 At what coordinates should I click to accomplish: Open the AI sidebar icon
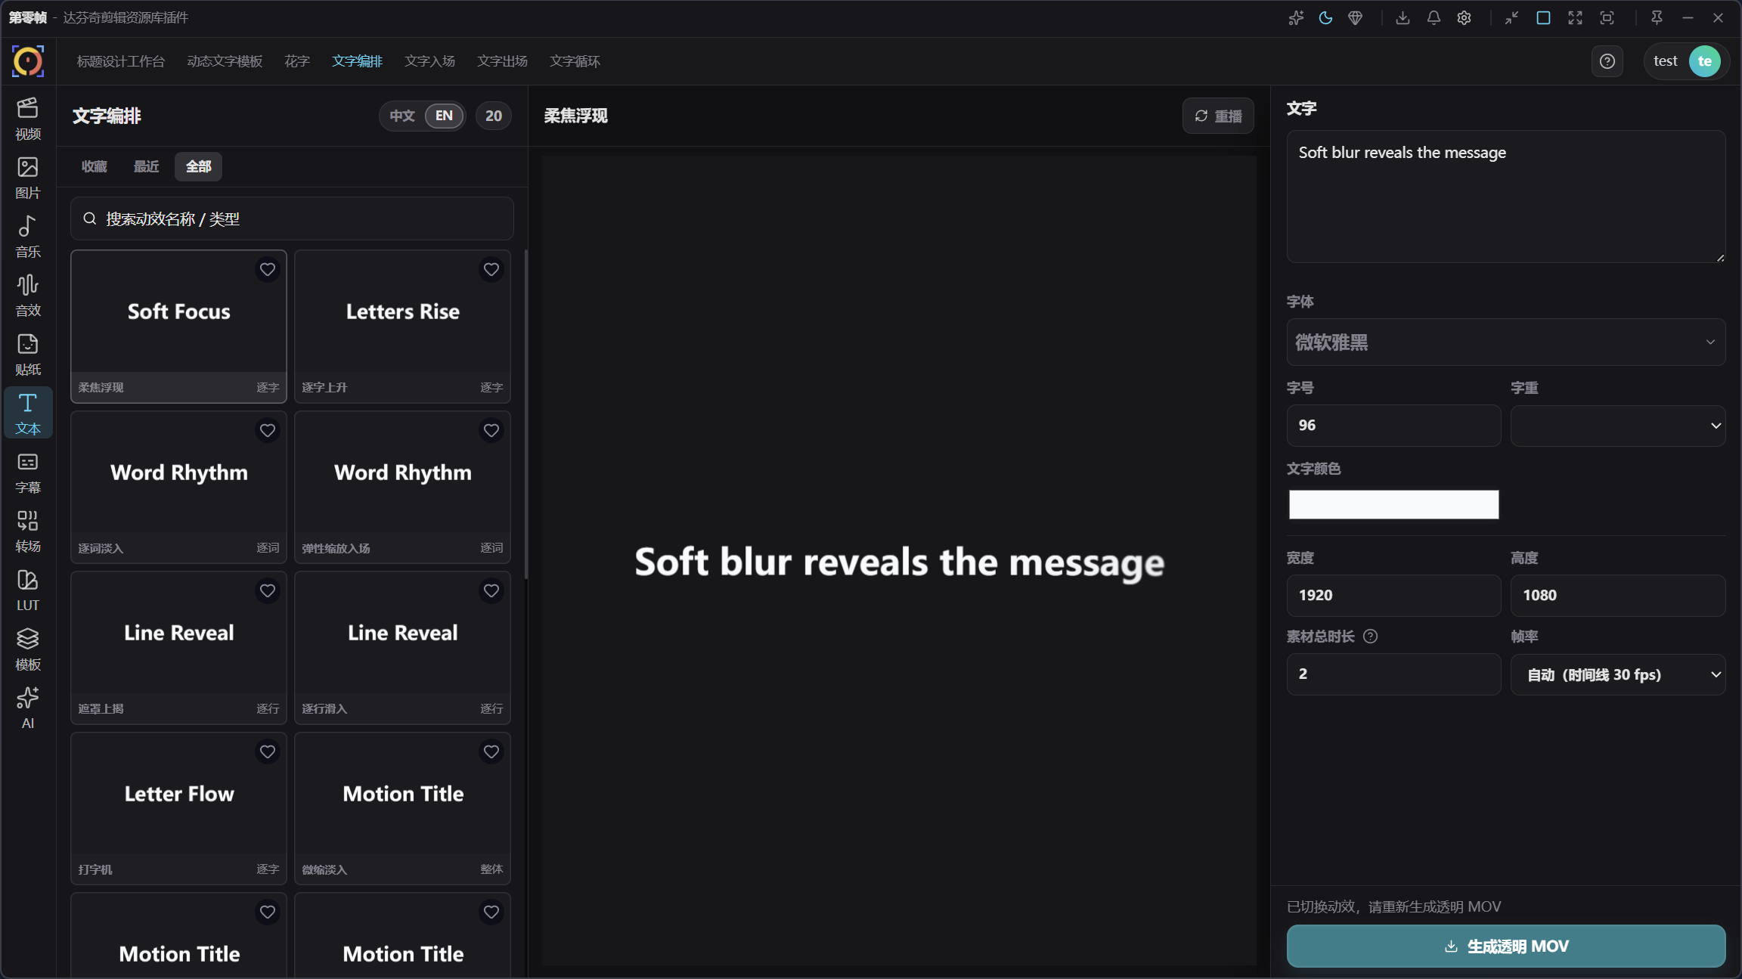pos(28,708)
